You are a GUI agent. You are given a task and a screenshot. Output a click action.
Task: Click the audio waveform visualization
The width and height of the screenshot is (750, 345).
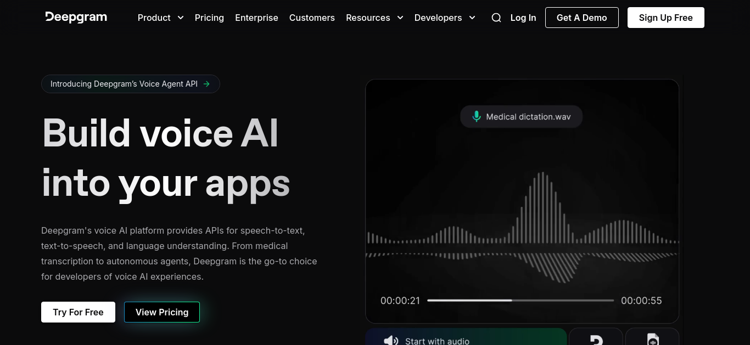(x=523, y=228)
